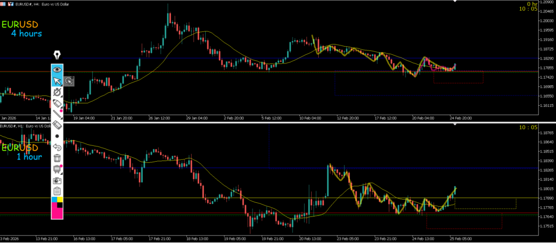
Task: Click the dashed yellow rectangle on the H1 chart
Action: click(x=484, y=203)
